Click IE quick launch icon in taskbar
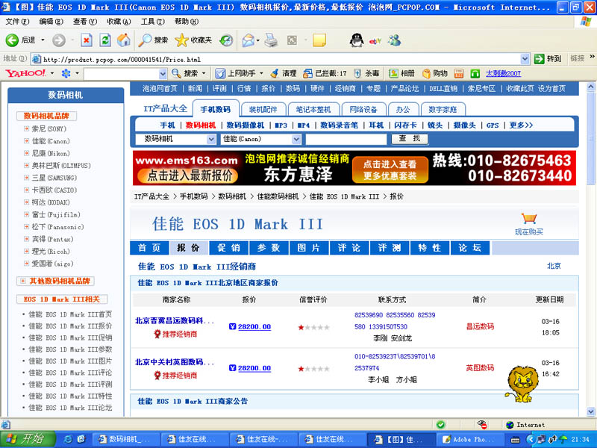597x448 pixels. coord(68,439)
